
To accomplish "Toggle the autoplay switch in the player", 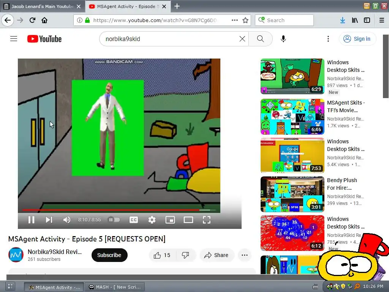I will click(114, 219).
